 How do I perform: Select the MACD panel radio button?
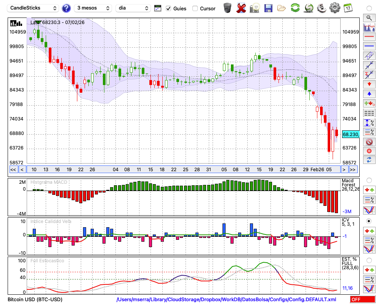pyautogui.click(x=369, y=180)
